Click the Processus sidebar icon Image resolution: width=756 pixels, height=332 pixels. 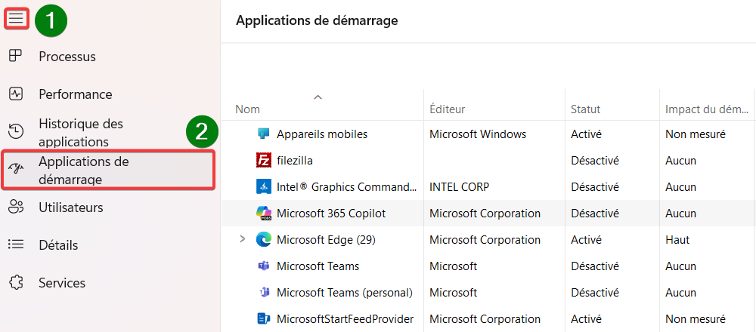click(x=16, y=57)
